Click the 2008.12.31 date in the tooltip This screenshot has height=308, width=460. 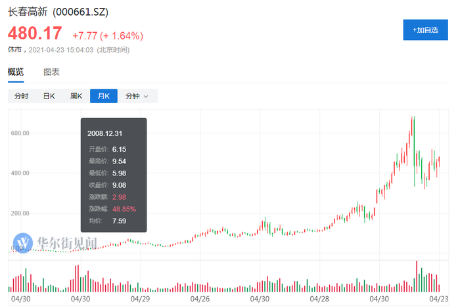(105, 133)
